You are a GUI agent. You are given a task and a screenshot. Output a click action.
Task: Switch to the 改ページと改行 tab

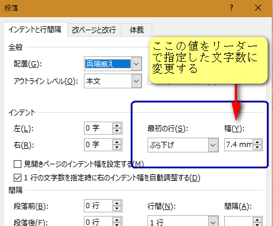click(x=94, y=30)
